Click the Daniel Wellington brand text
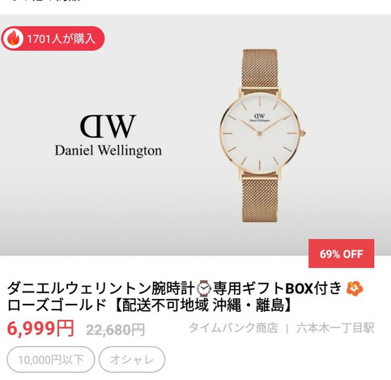391x380 pixels. [108, 150]
